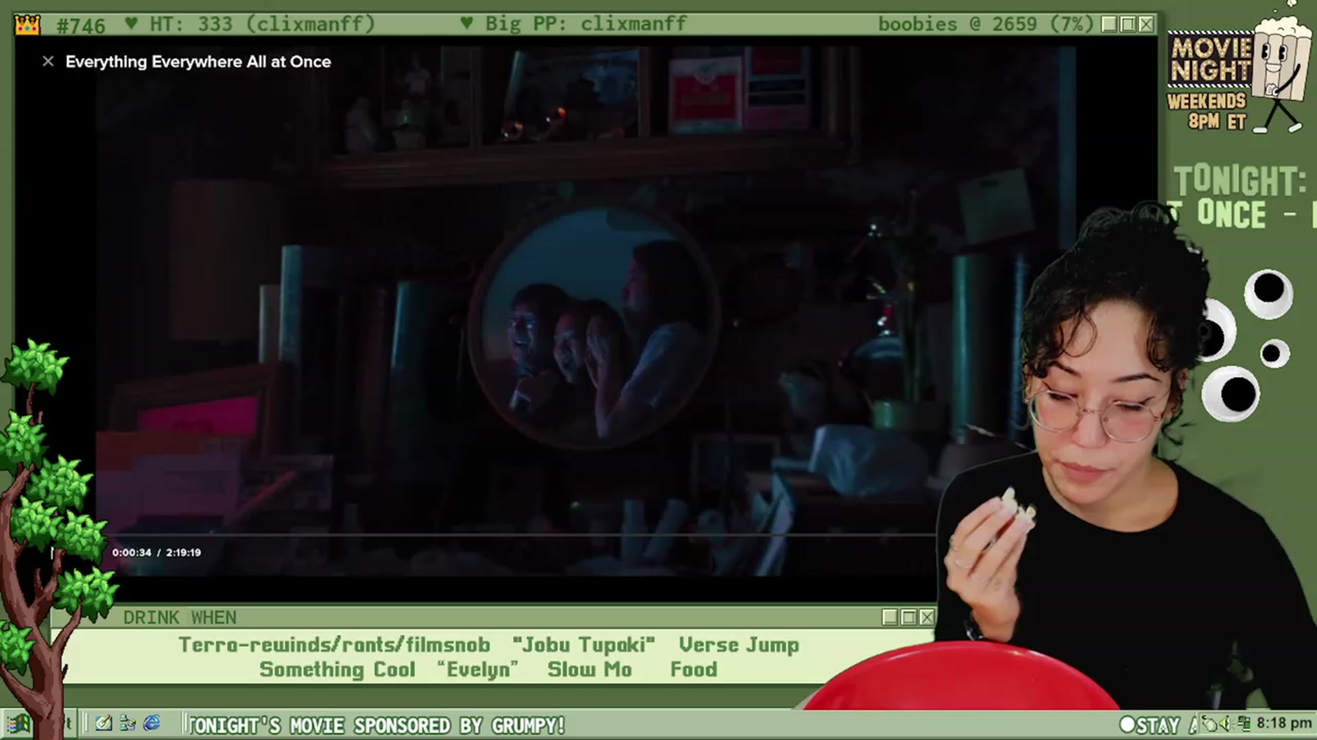Close the Everything Everywhere All at Once player

click(x=48, y=62)
